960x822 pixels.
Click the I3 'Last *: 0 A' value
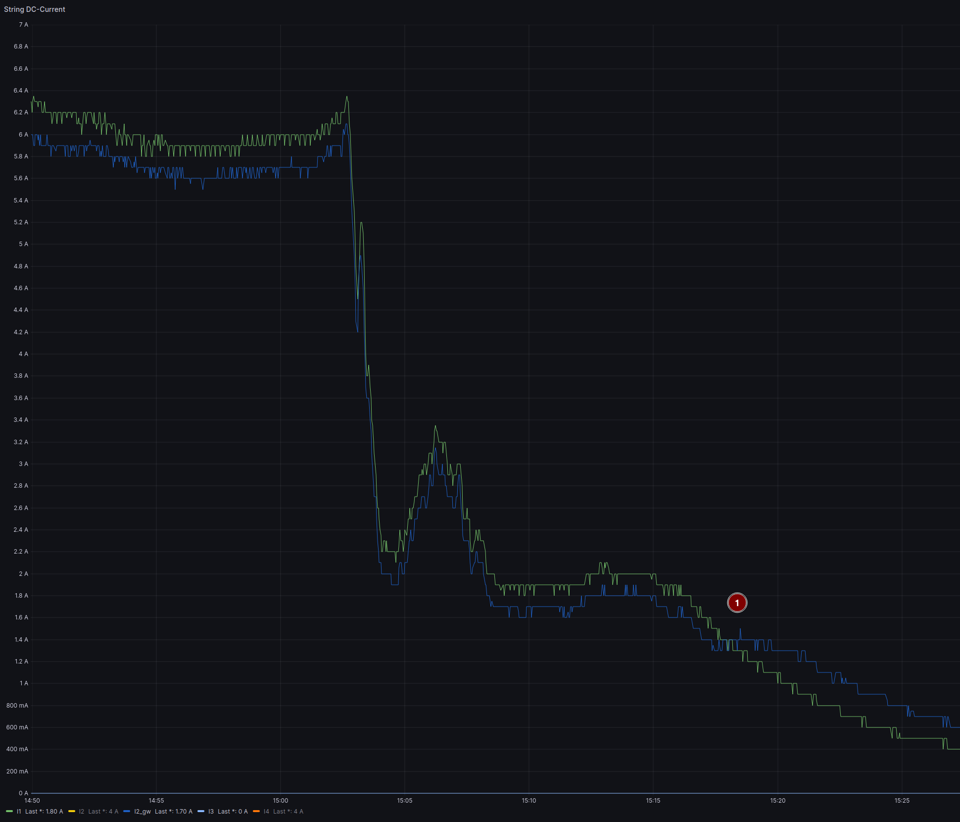point(233,811)
